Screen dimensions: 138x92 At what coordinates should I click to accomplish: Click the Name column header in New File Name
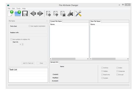(x=109, y=24)
